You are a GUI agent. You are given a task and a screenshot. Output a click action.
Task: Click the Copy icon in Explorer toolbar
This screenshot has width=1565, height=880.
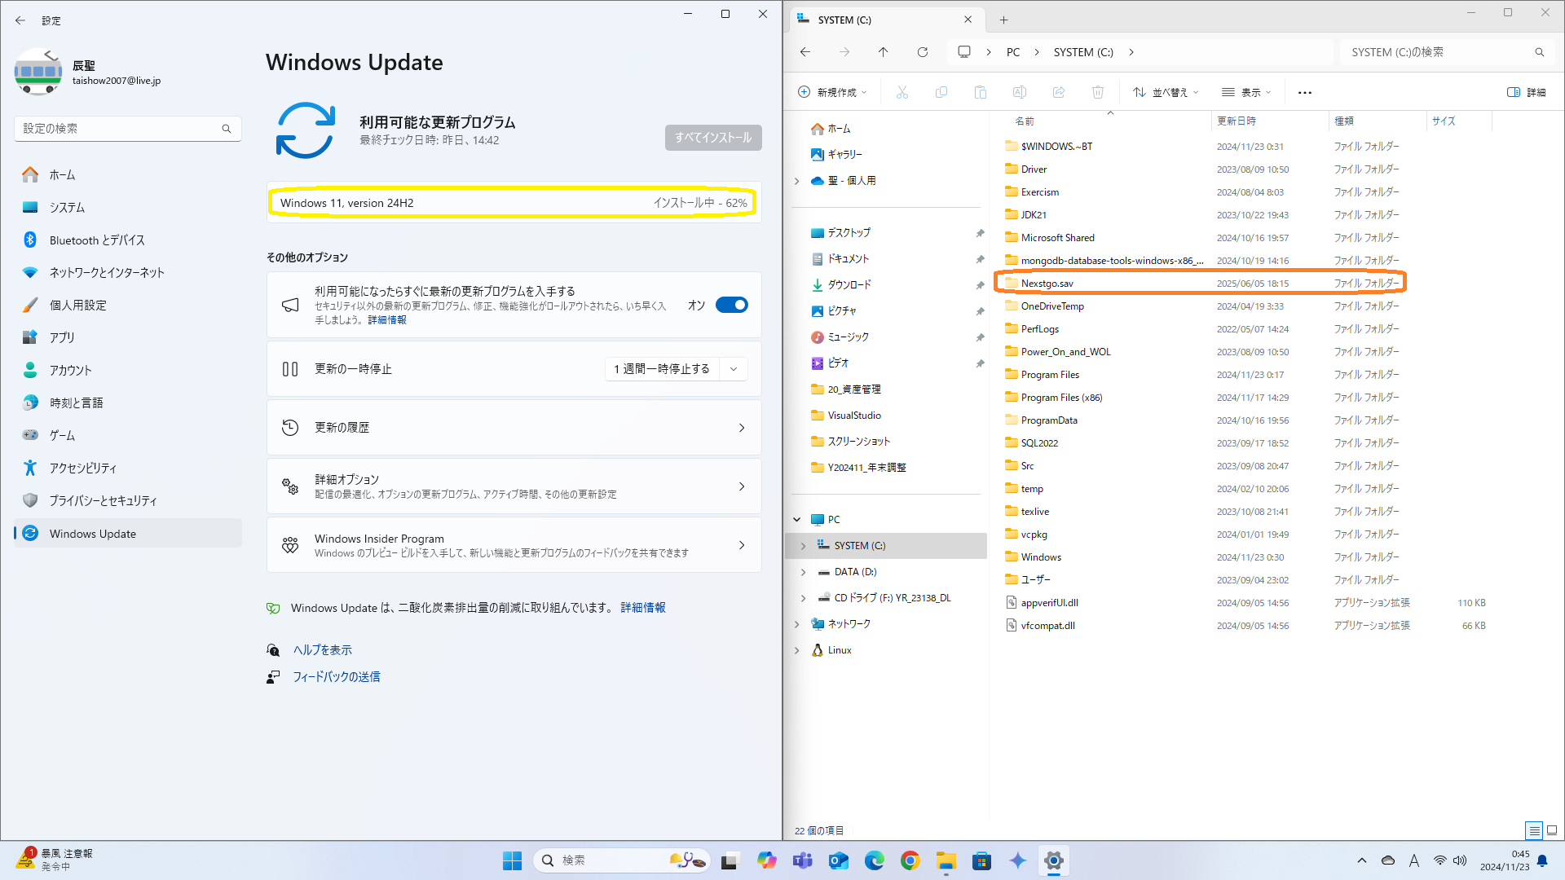[x=941, y=92]
